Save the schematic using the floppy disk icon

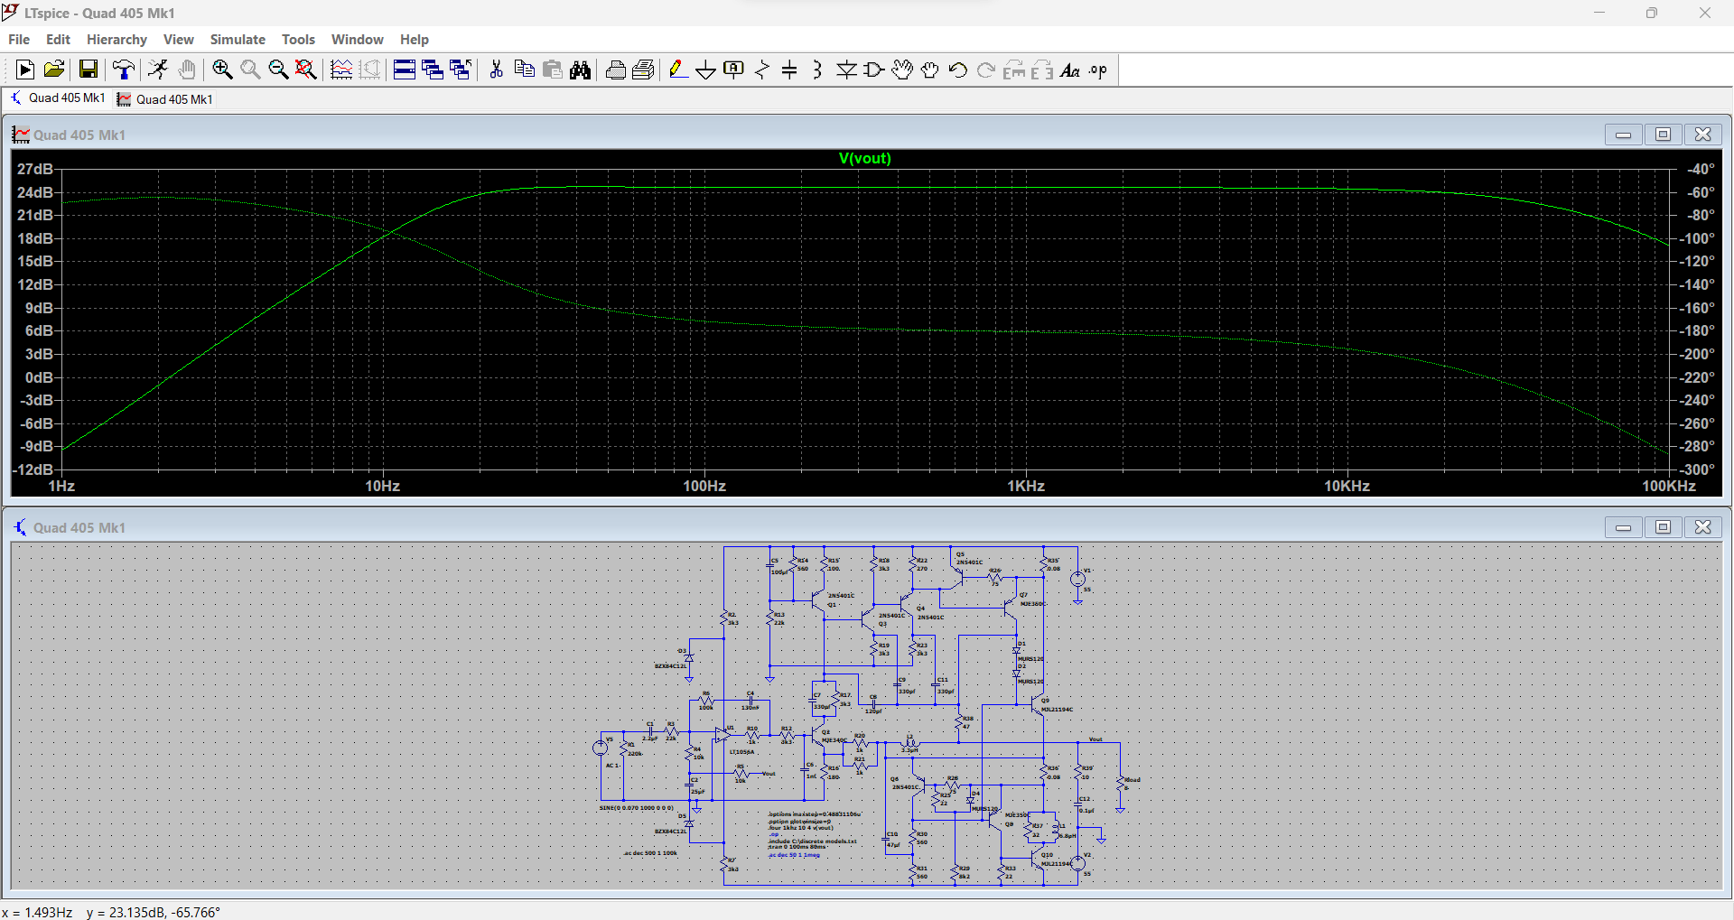pos(88,70)
